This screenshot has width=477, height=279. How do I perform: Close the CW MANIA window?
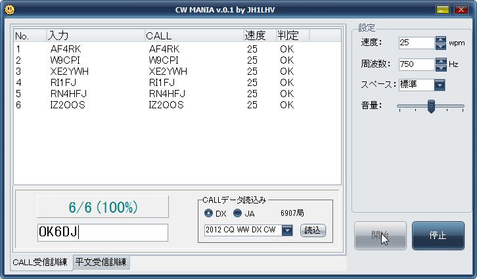[x=461, y=10]
